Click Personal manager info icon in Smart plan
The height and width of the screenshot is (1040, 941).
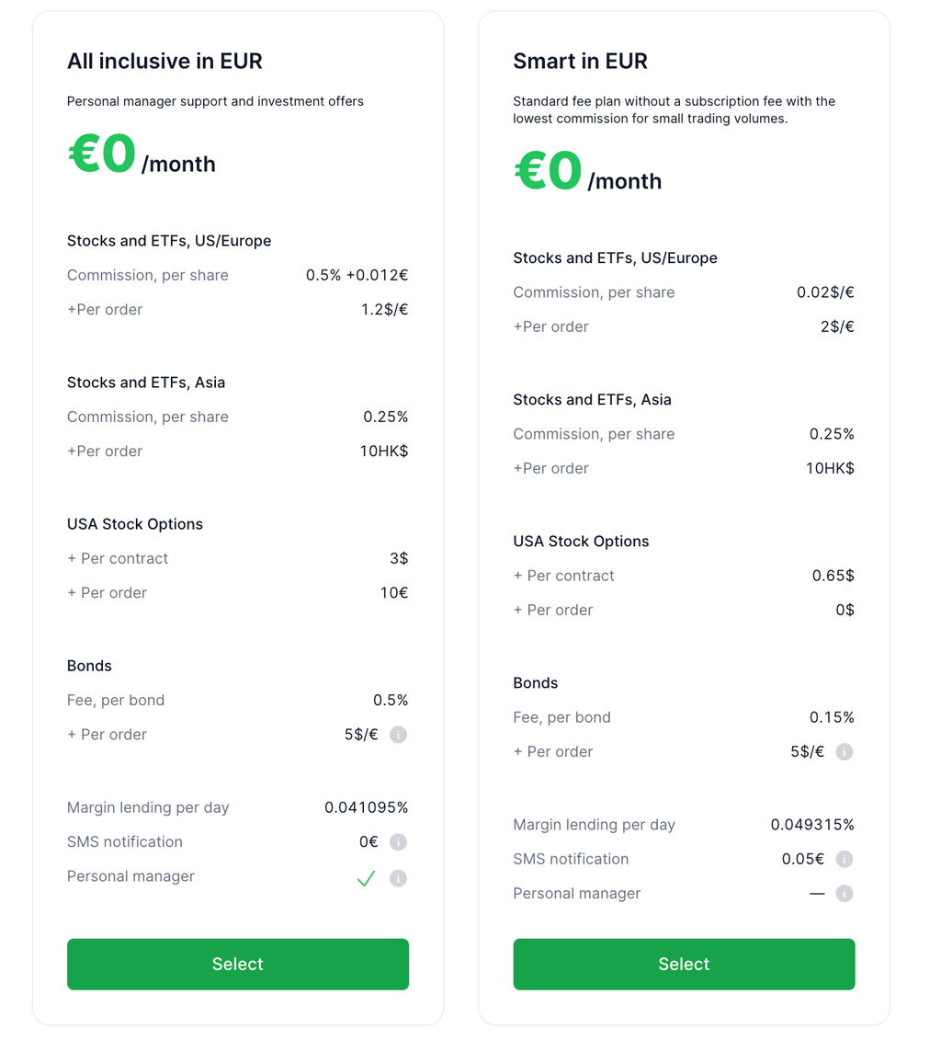(845, 894)
